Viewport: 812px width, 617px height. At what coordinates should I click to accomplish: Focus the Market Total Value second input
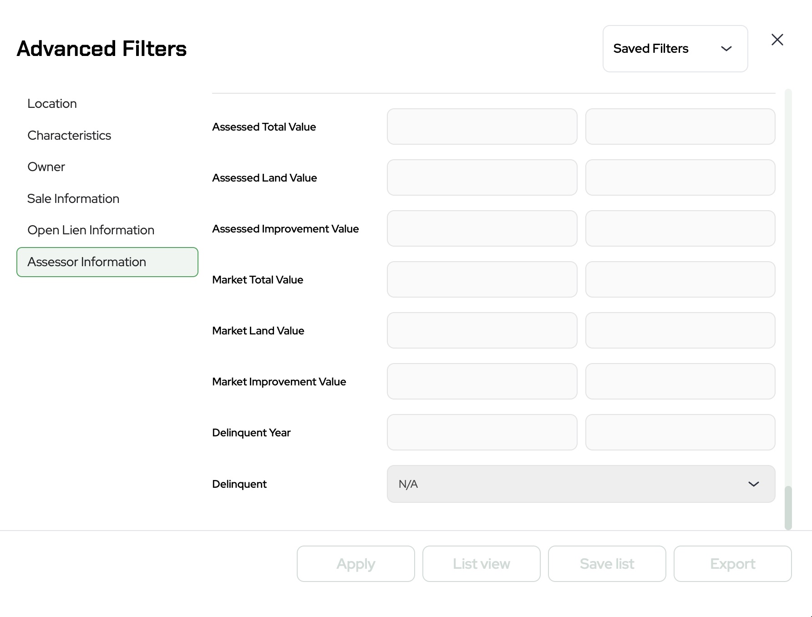[680, 279]
